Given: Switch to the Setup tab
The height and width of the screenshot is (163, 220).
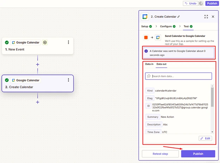Looking at the screenshot, I should [x=146, y=26].
